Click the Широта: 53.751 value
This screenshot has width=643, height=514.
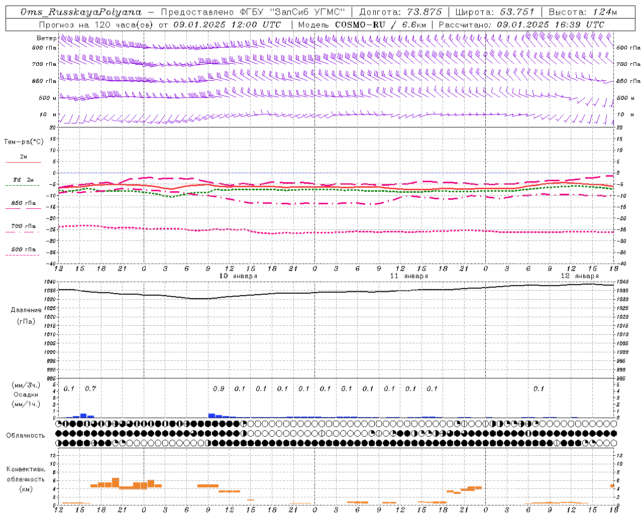495,12
